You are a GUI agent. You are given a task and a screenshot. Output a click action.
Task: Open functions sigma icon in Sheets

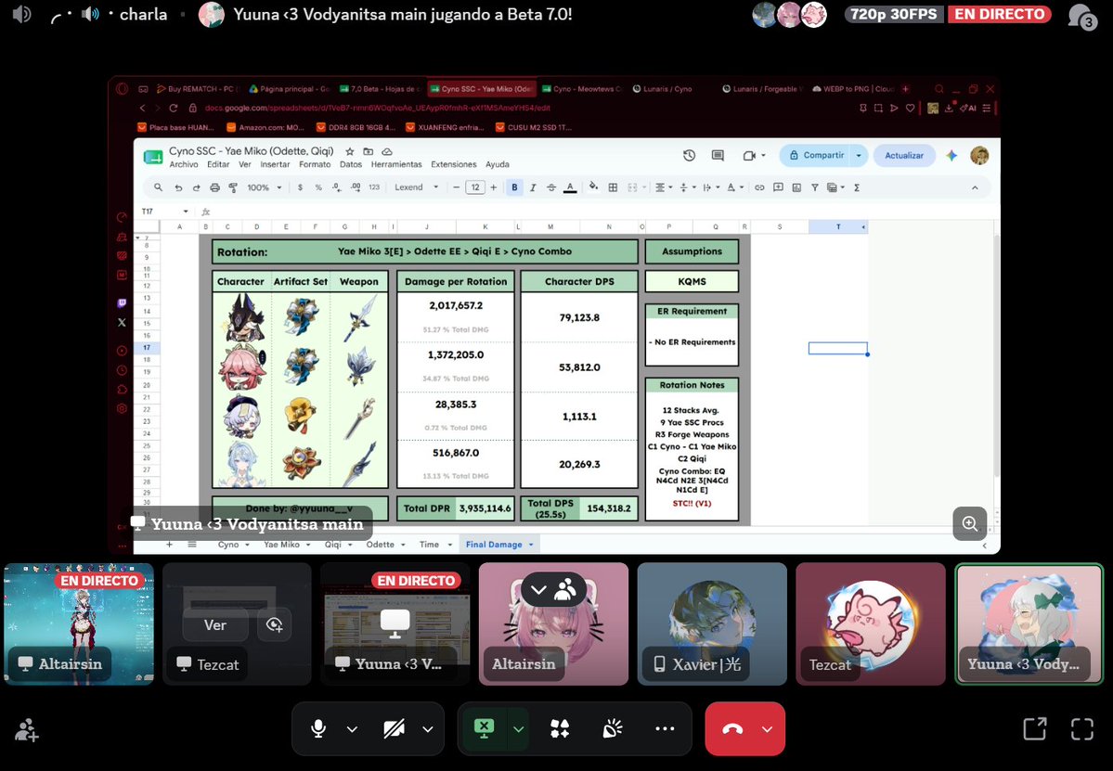coord(857,187)
